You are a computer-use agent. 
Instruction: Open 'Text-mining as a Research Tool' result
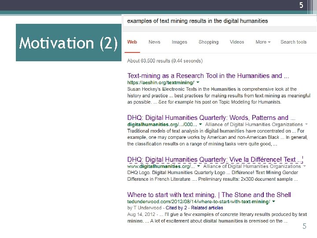208,76
